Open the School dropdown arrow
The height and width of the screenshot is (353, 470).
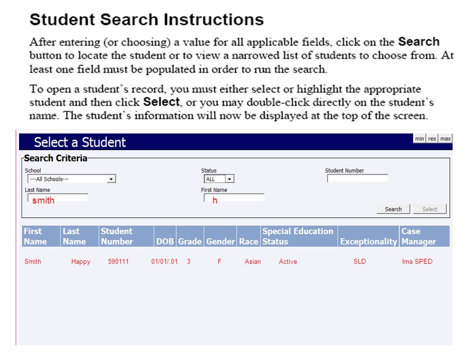tap(111, 179)
